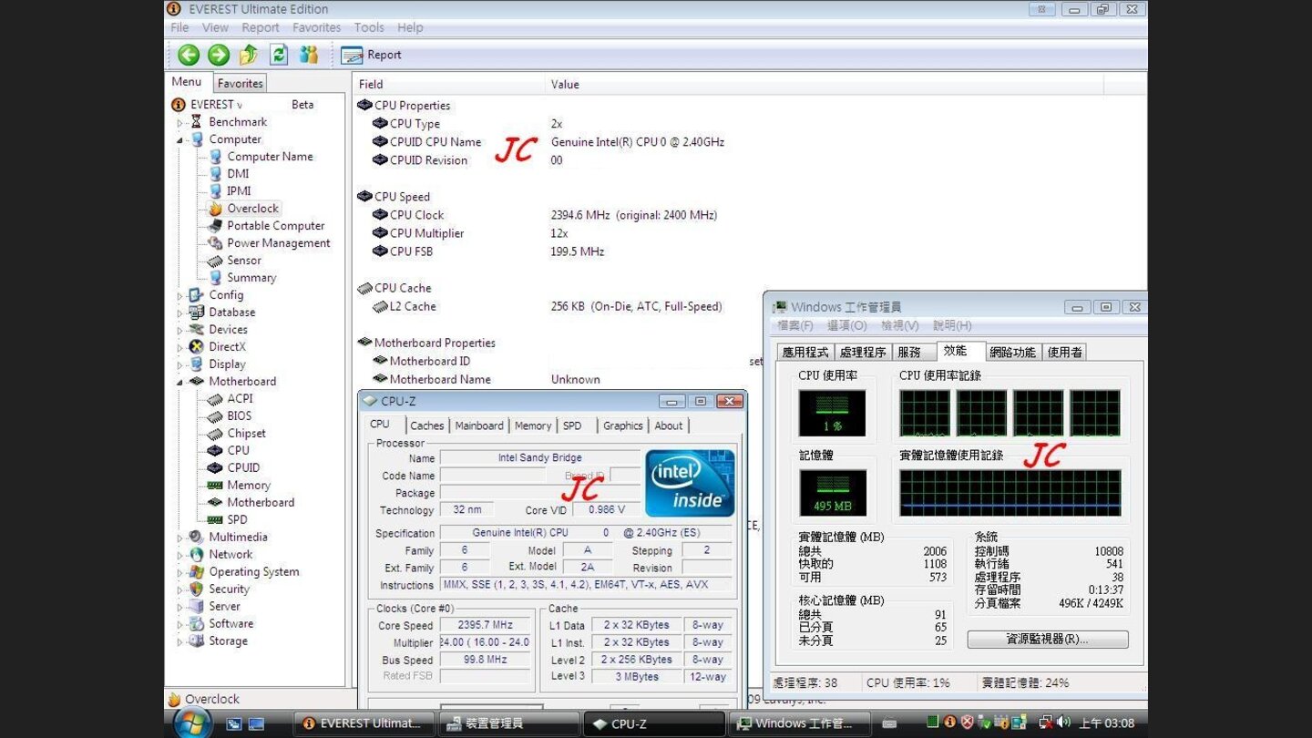Select the Computer Name tree icon
Viewport: 1312px width, 738px height.
pos(215,157)
